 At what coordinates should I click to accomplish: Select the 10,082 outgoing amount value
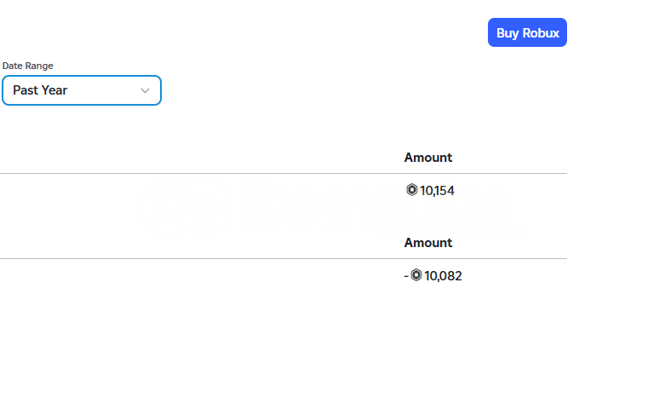click(443, 276)
